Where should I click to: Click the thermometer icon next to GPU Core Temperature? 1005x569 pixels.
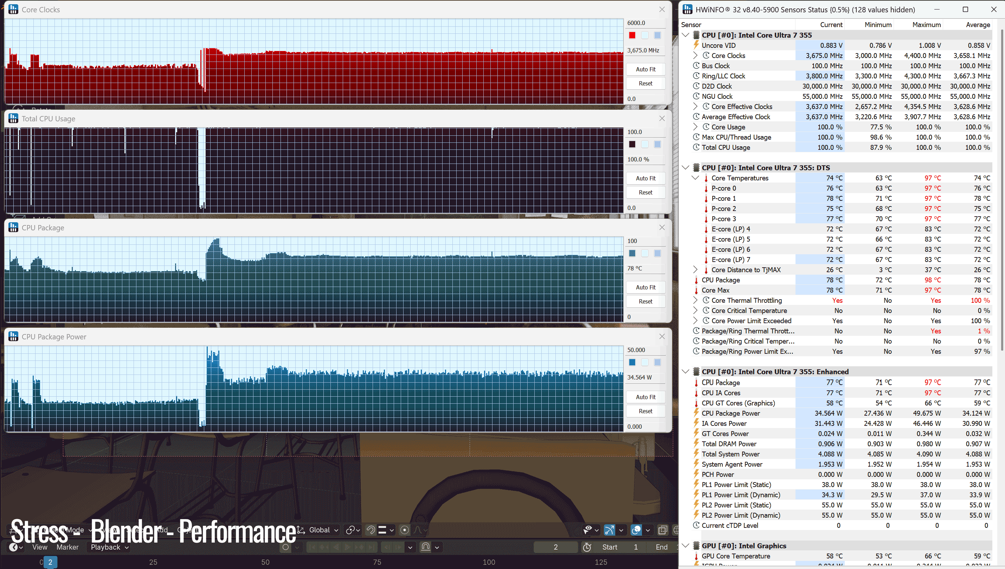696,556
